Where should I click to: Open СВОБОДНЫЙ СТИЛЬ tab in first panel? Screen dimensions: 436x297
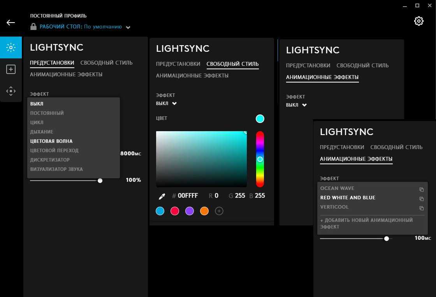(107, 63)
